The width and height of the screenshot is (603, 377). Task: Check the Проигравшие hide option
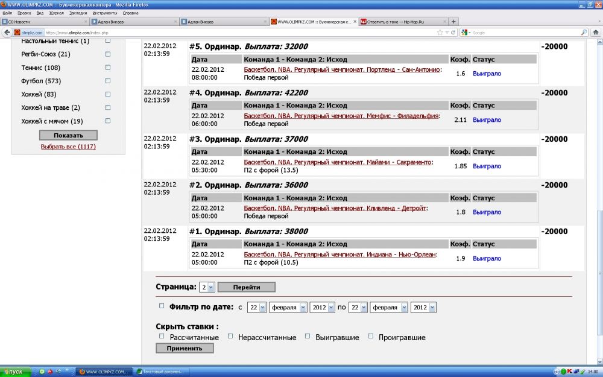[x=370, y=336]
